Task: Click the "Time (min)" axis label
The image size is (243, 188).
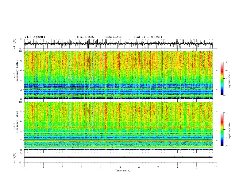Action: (x=123, y=170)
